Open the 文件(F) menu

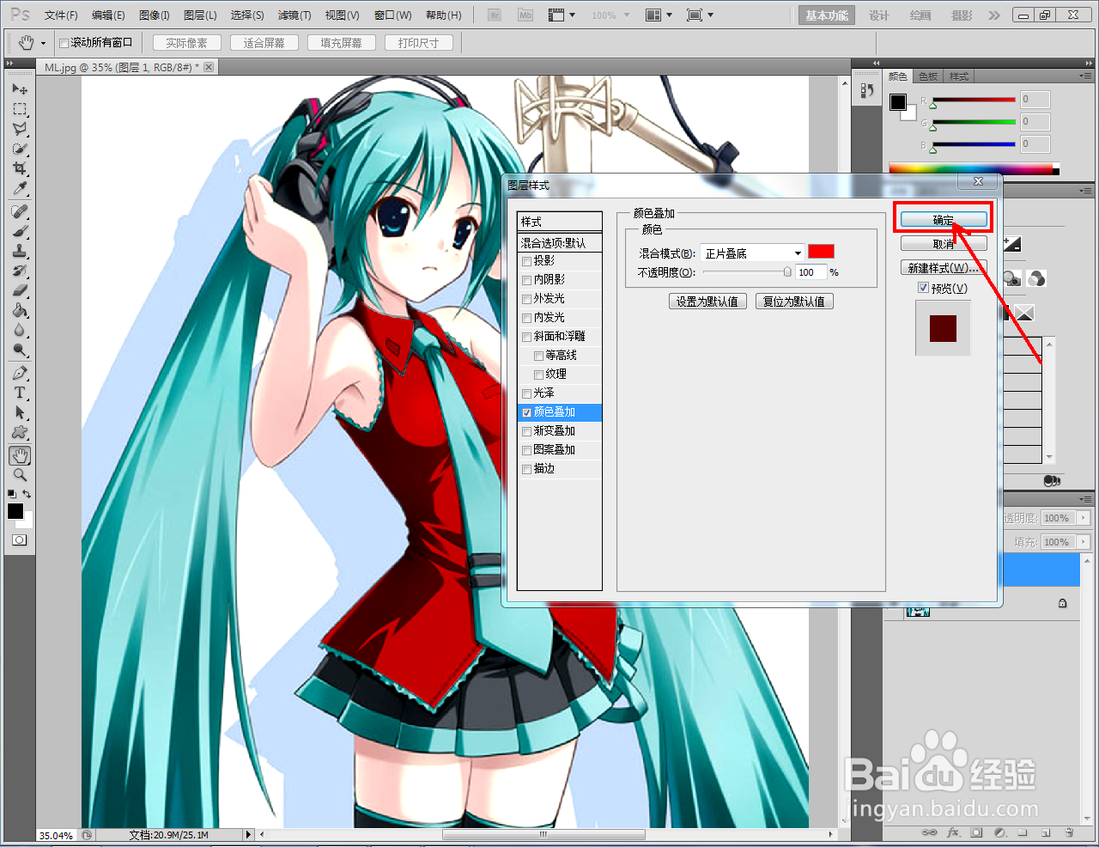[61, 15]
